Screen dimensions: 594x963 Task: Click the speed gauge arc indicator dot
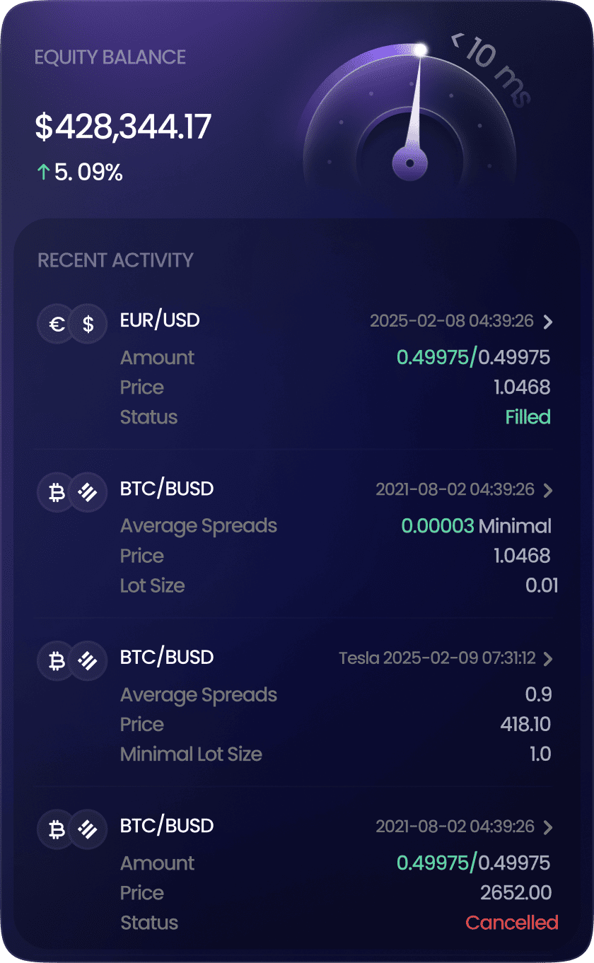click(x=421, y=49)
